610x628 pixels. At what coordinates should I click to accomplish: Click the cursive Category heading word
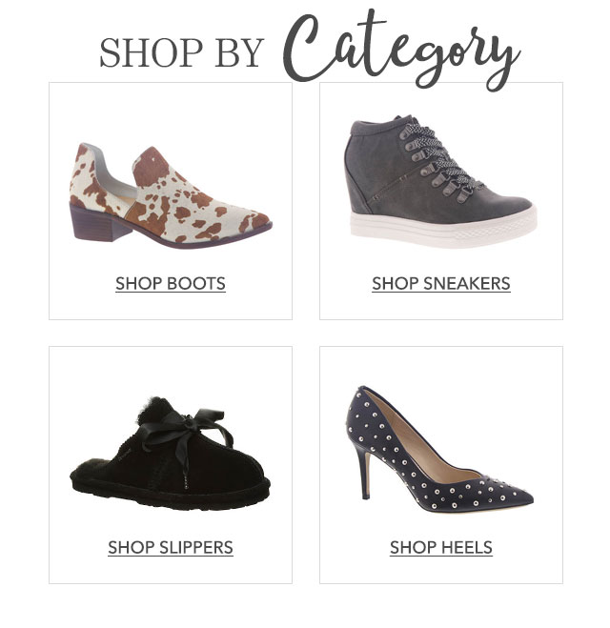coord(401,51)
